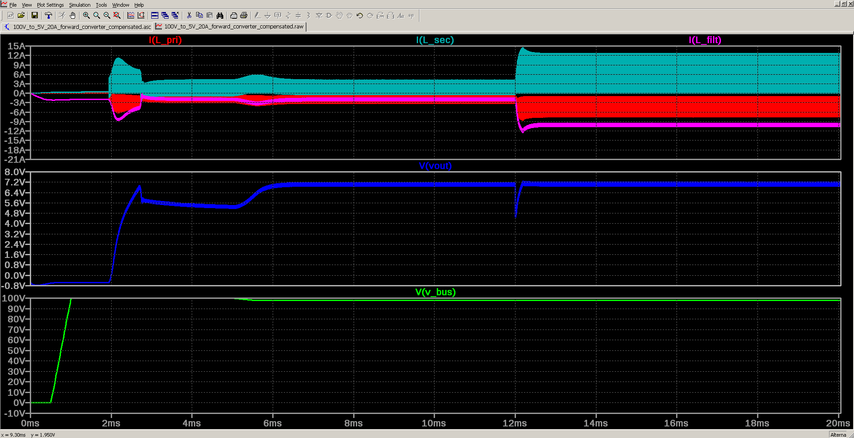Minimize the child plot window
The height and width of the screenshot is (438, 854).
click(x=838, y=4)
